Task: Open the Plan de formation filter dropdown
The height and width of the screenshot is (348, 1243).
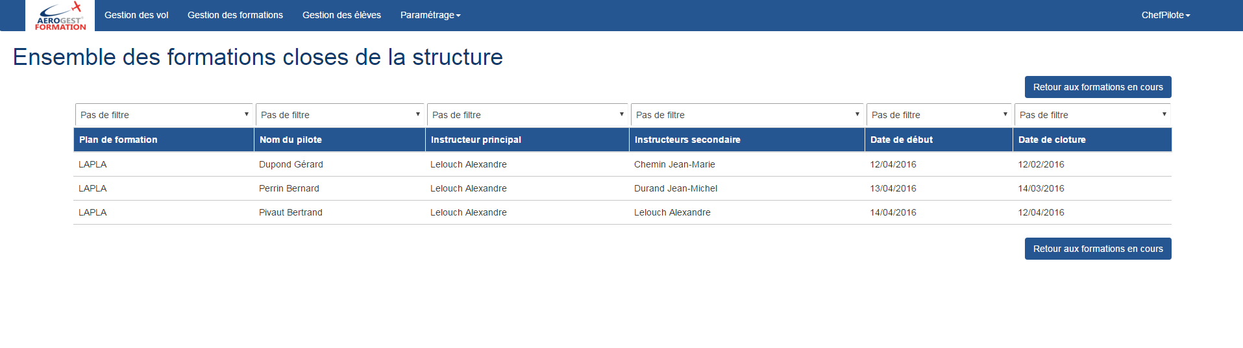Action: tap(164, 115)
